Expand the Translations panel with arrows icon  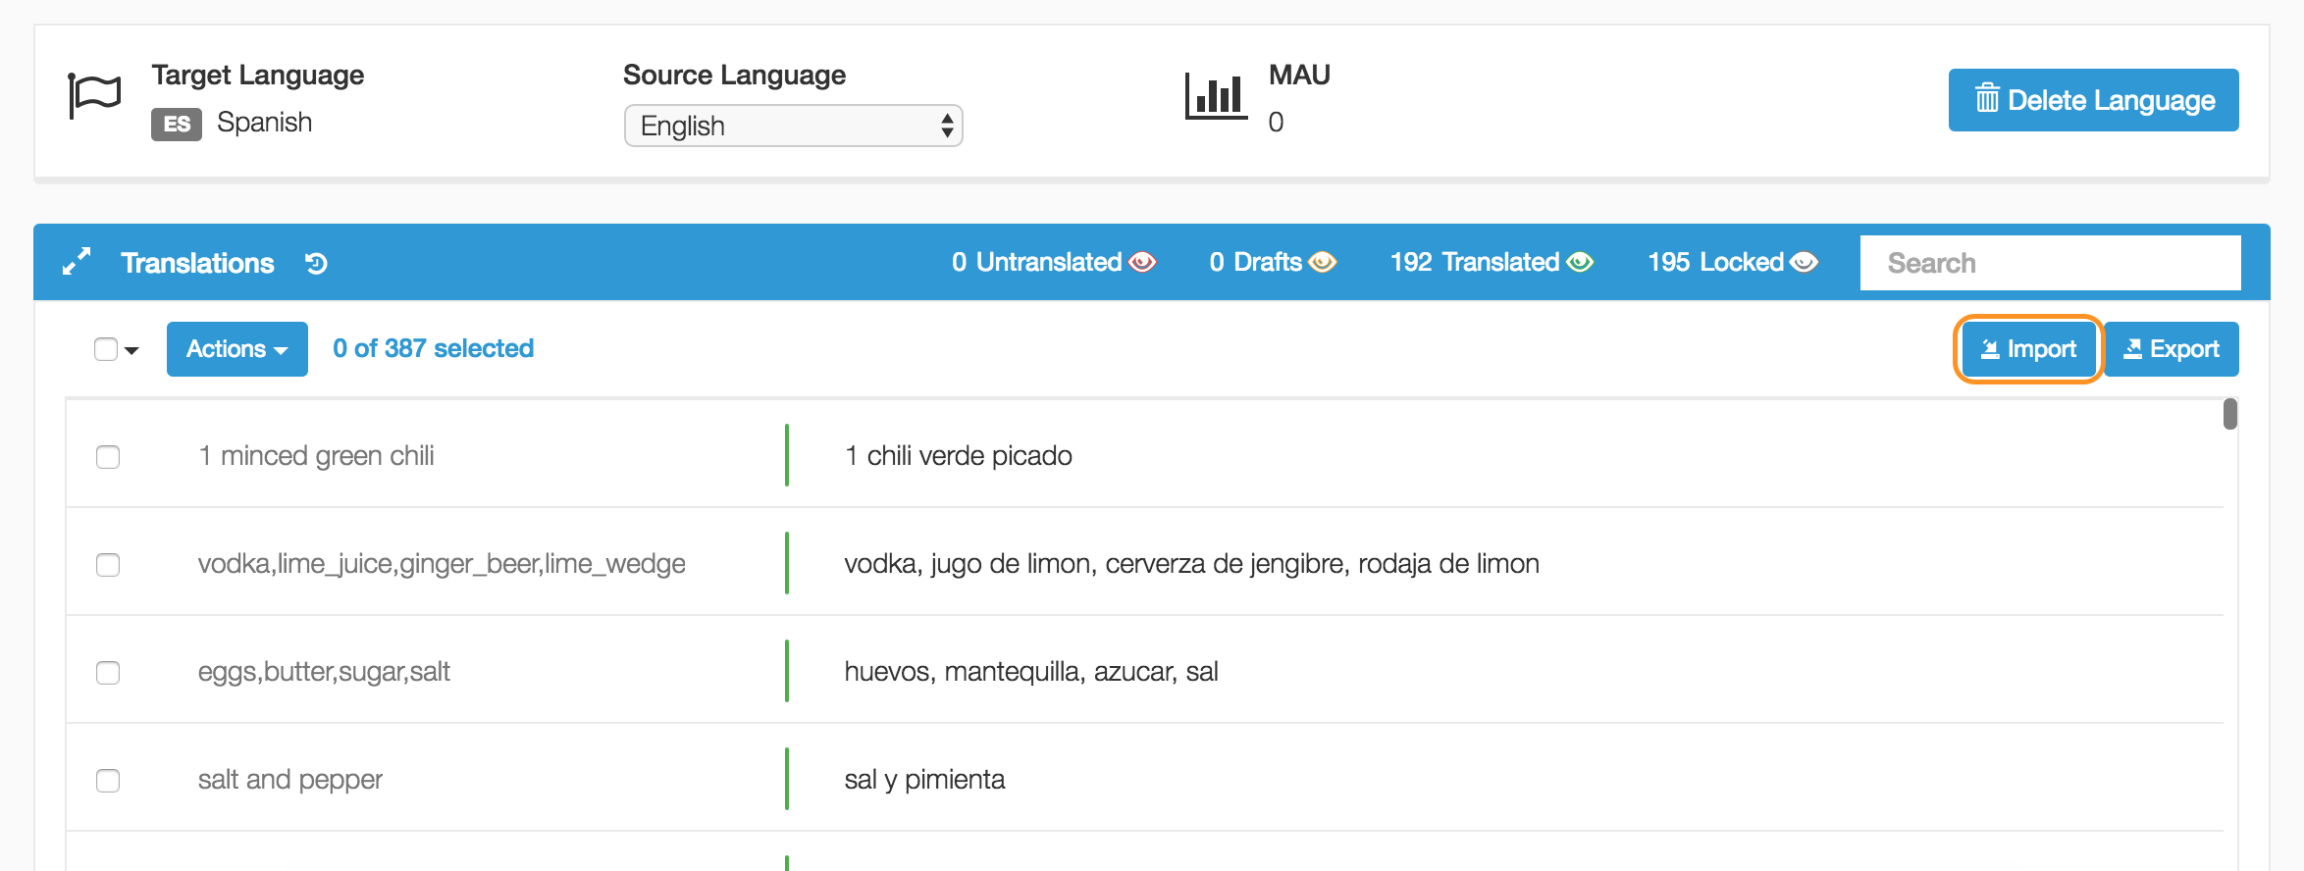click(x=77, y=262)
